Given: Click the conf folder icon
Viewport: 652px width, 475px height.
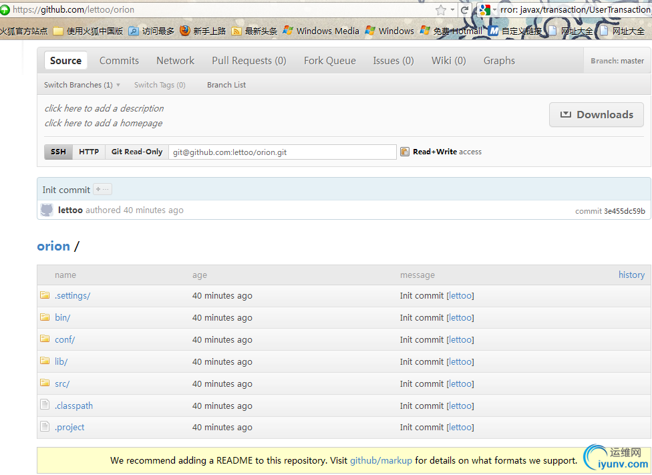Looking at the screenshot, I should (x=45, y=339).
